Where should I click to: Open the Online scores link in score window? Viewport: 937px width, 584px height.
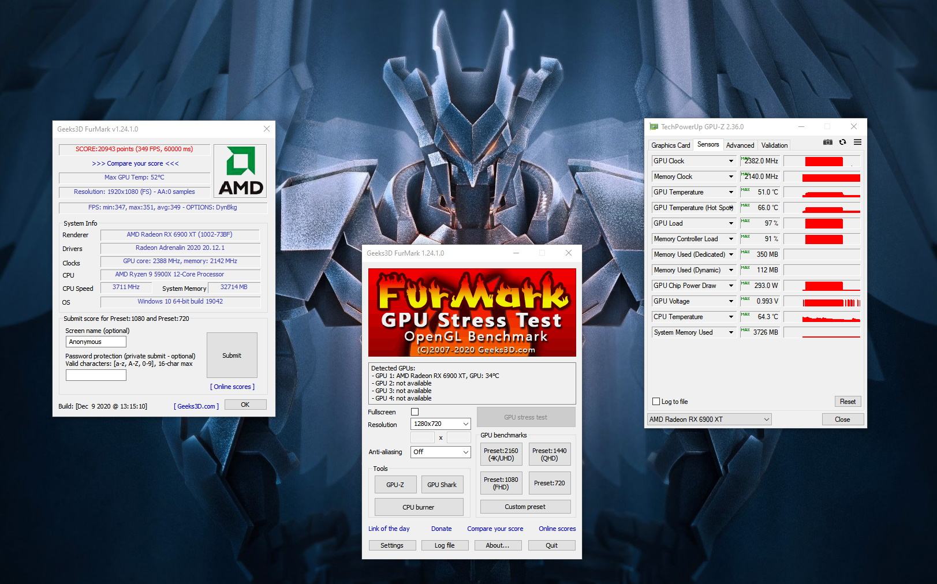pyautogui.click(x=232, y=387)
